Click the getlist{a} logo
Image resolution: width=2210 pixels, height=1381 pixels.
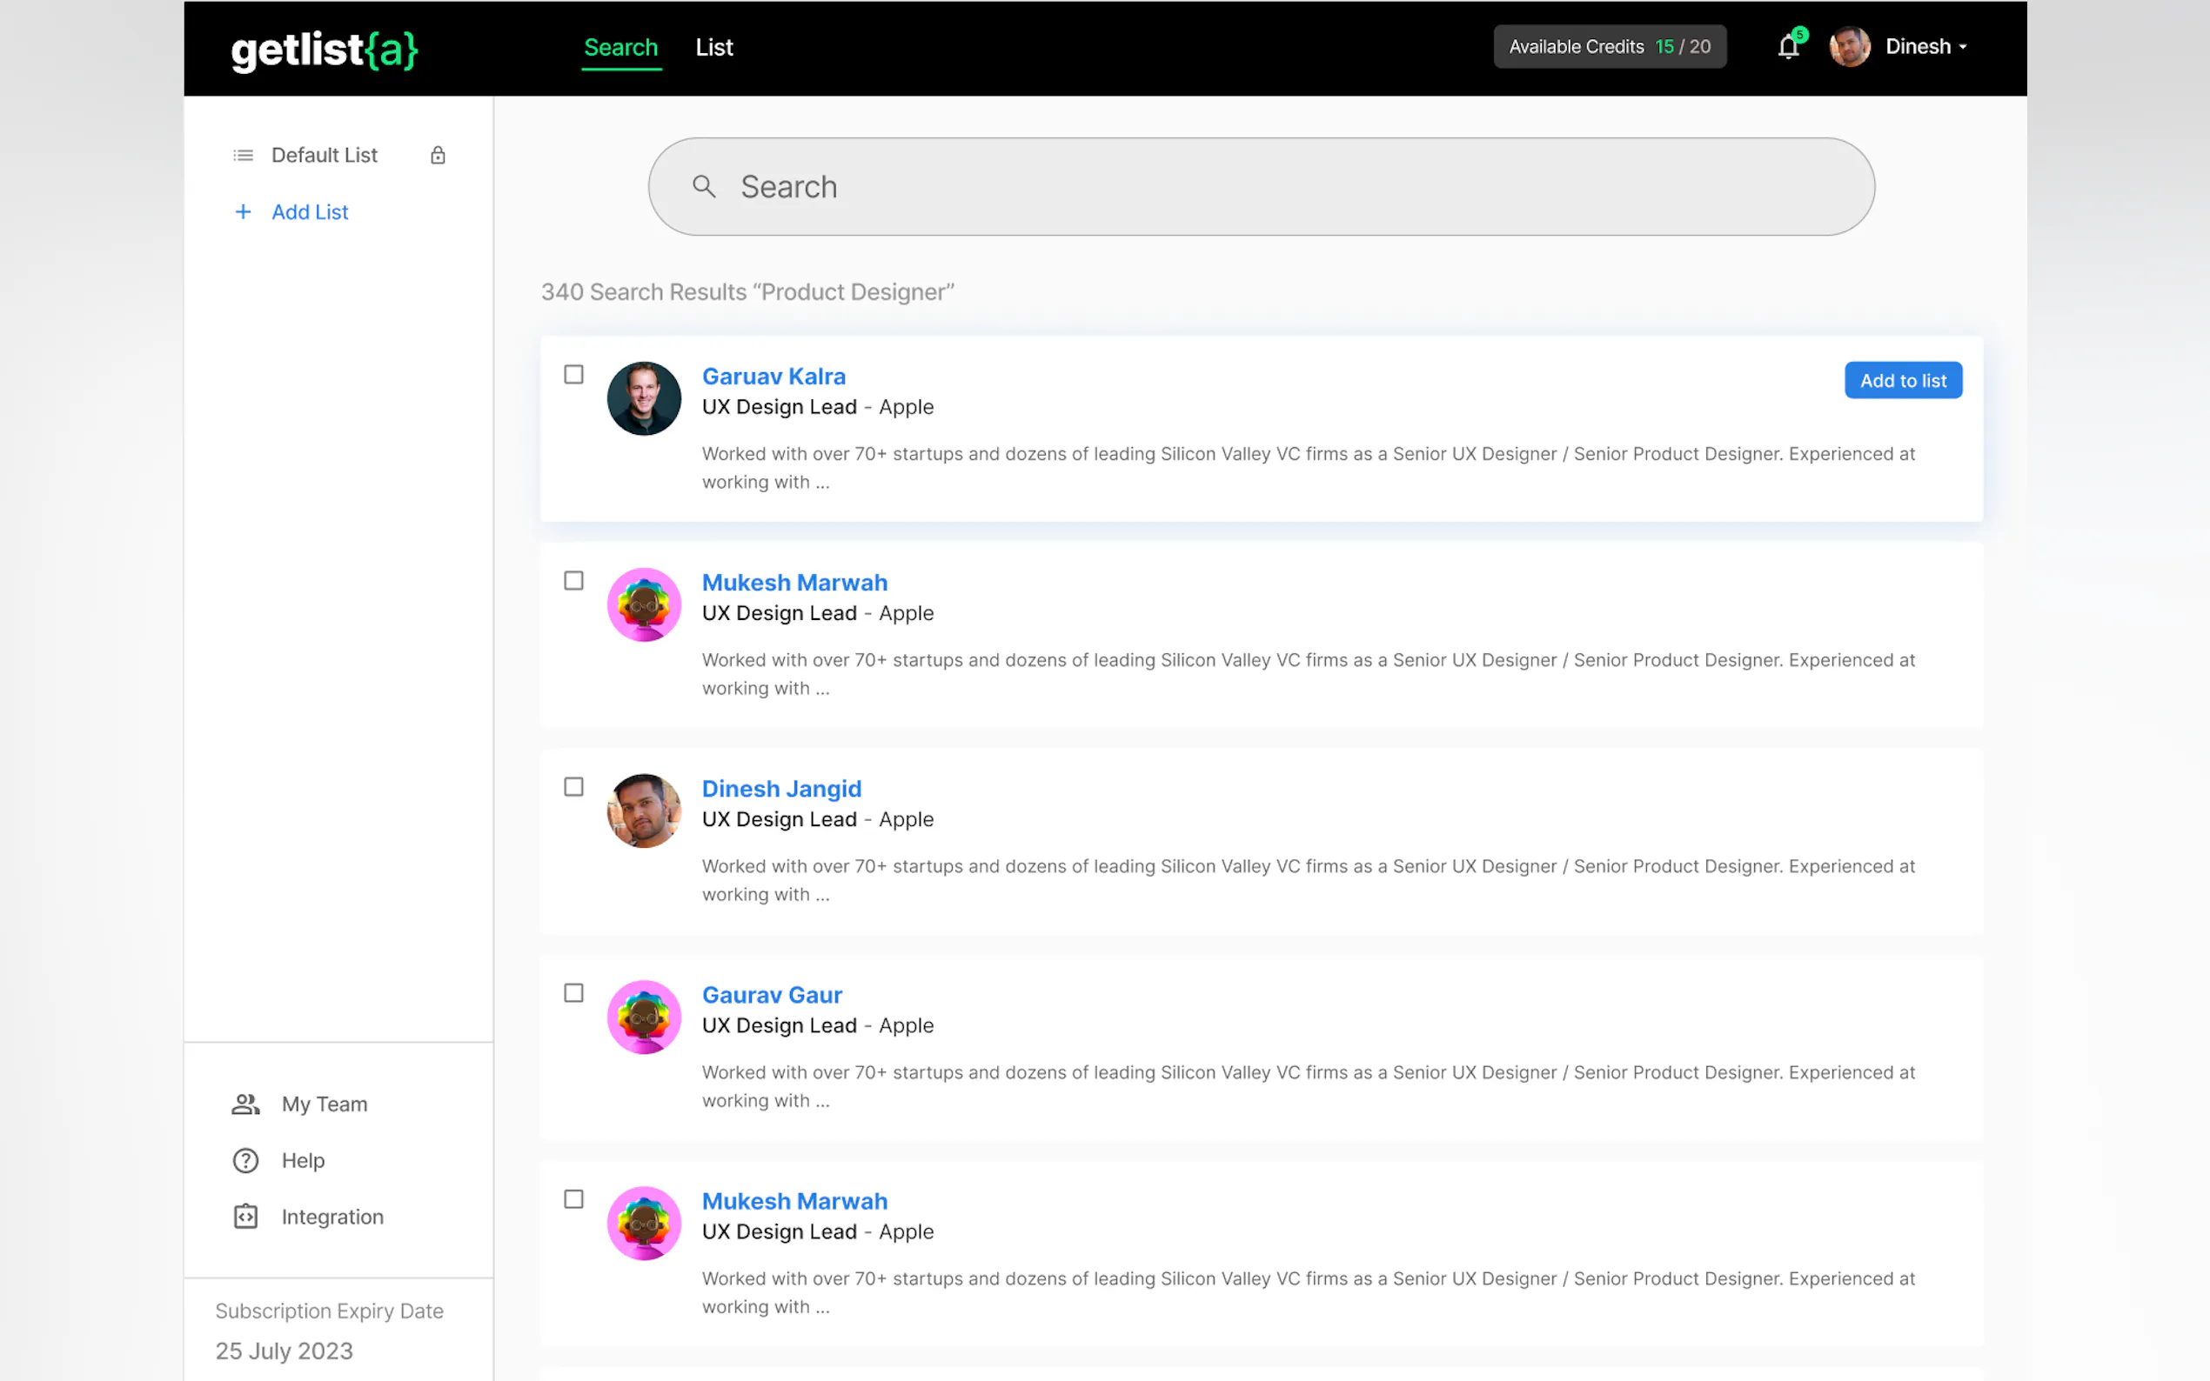point(325,50)
